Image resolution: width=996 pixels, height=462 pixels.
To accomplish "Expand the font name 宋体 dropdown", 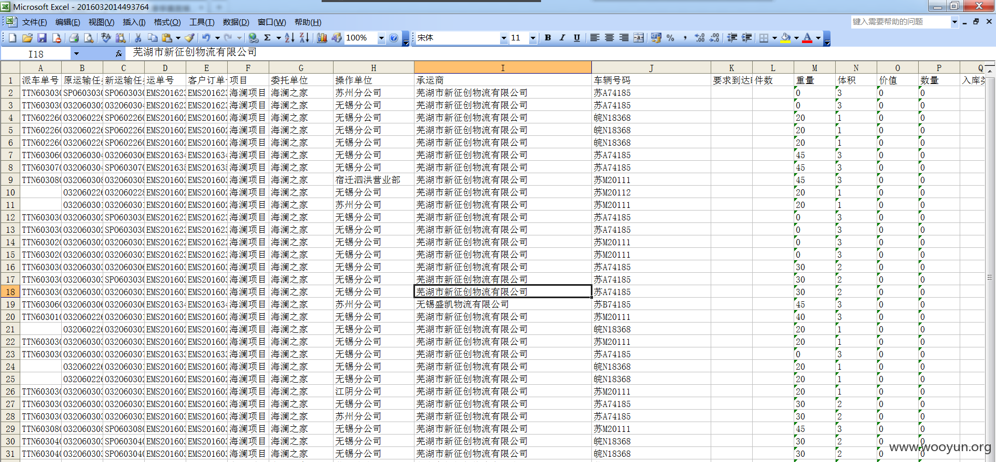I will 503,38.
